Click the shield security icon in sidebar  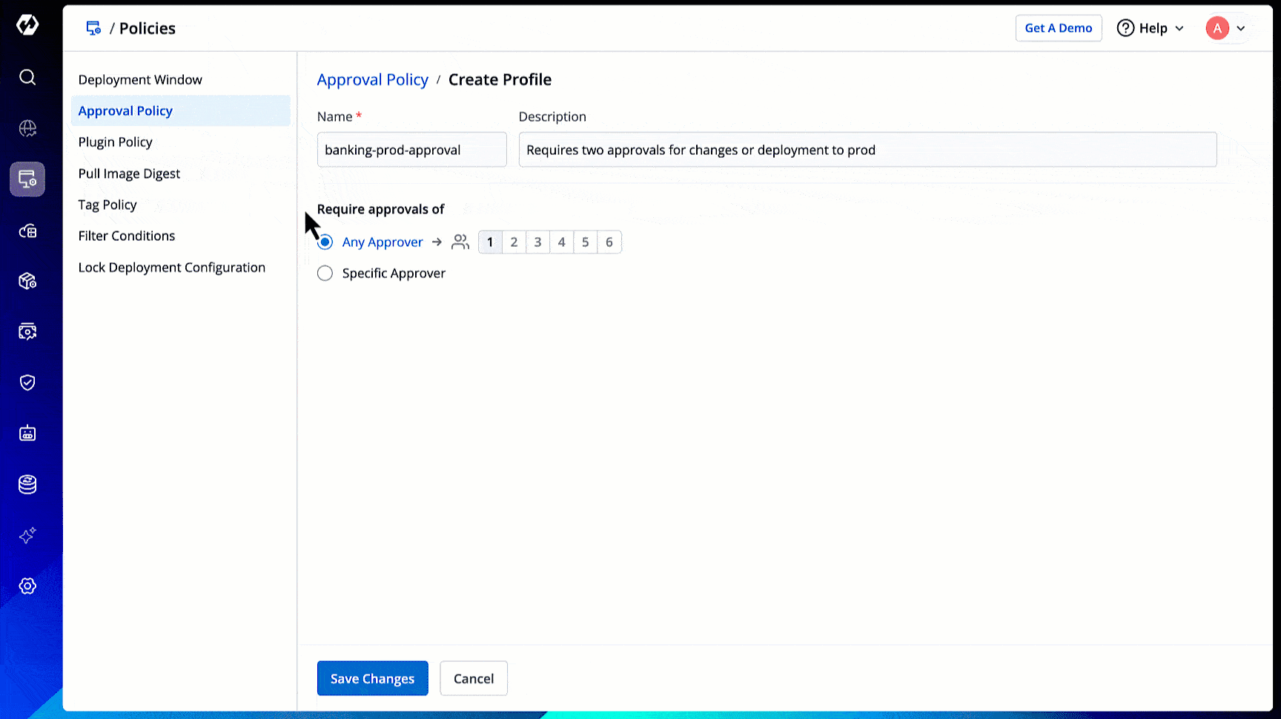click(x=27, y=382)
